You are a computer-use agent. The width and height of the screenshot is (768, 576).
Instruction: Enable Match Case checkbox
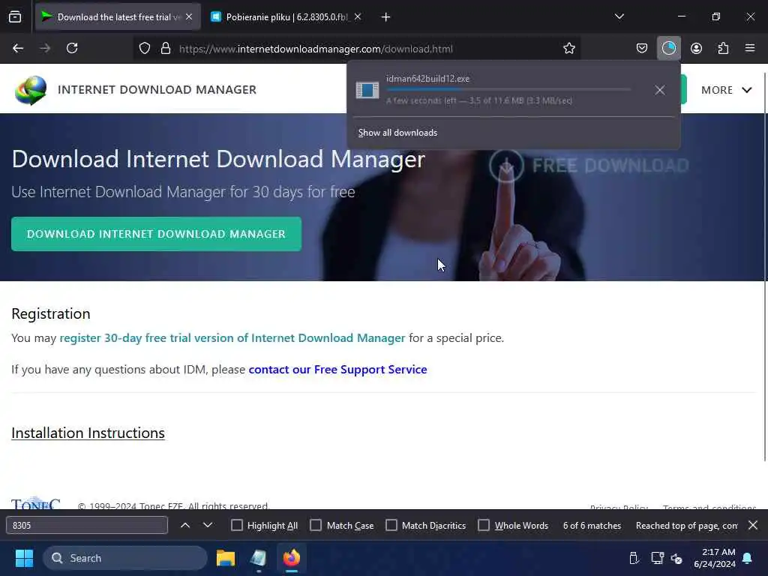click(316, 525)
